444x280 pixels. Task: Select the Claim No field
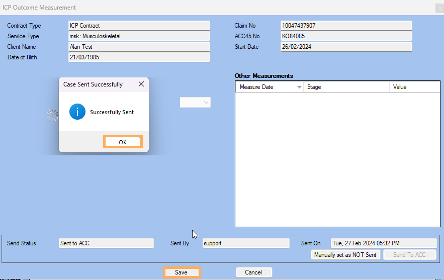tap(346, 26)
